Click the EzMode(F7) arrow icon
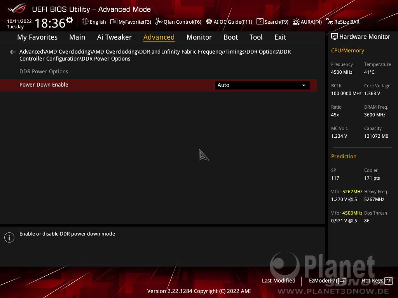 [x=342, y=281]
